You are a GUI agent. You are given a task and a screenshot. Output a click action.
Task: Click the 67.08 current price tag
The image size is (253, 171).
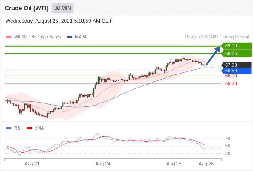point(236,65)
